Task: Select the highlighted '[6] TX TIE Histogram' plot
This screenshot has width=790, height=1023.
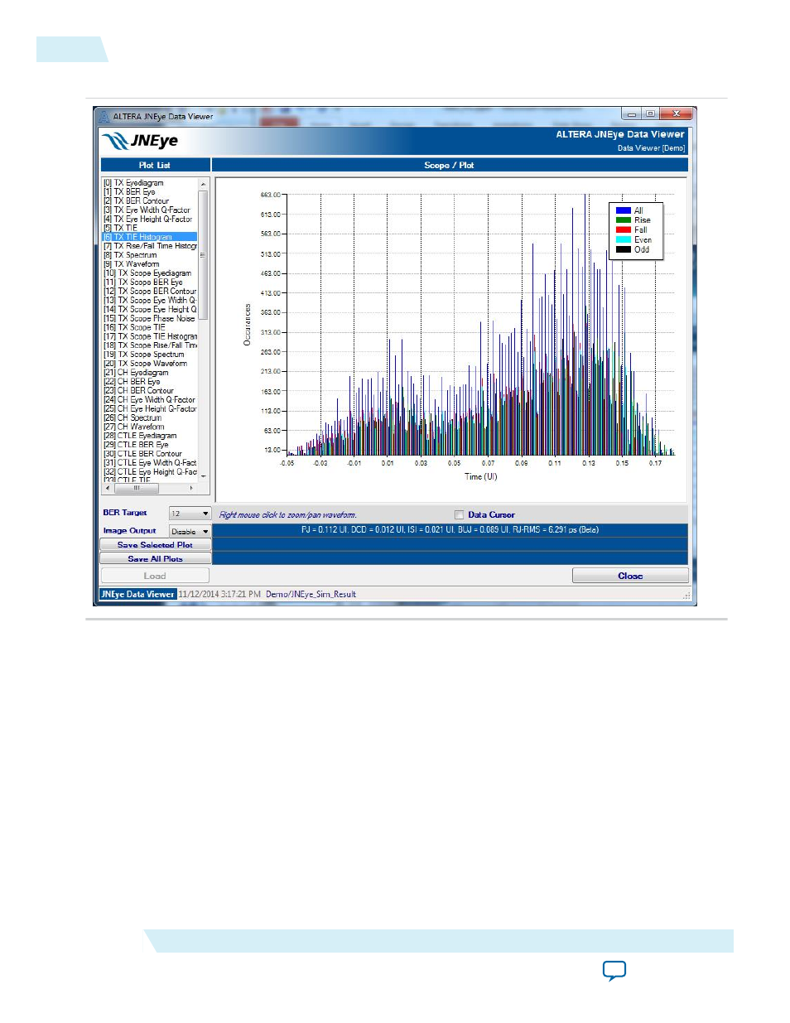Action: [x=150, y=237]
